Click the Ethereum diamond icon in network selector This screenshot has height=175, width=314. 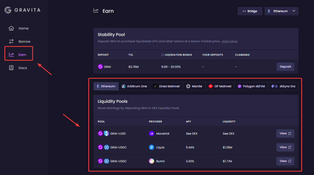[269, 11]
